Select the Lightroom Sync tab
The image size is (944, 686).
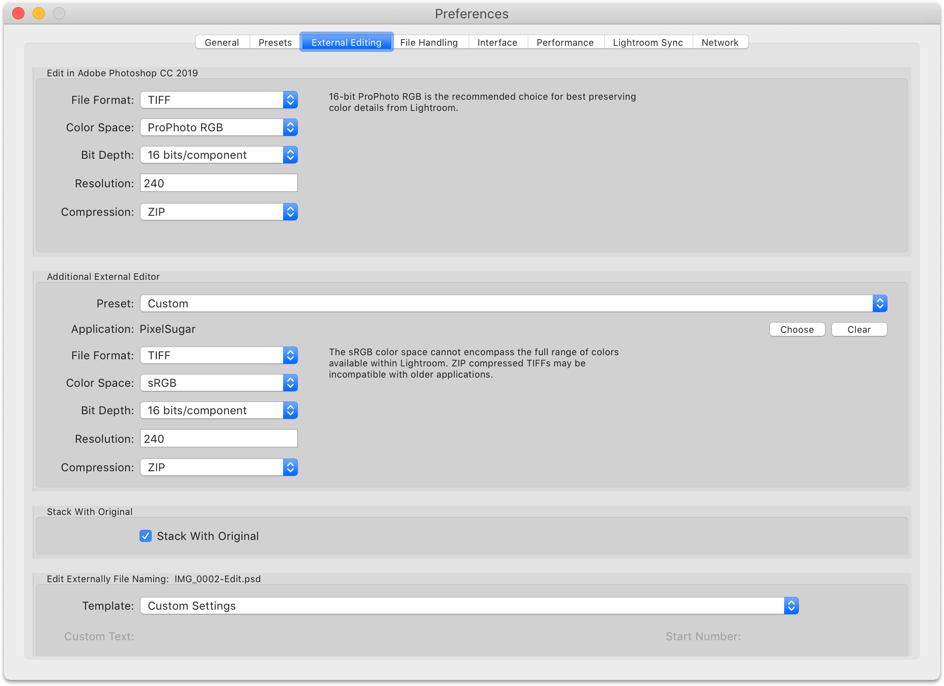pos(648,42)
